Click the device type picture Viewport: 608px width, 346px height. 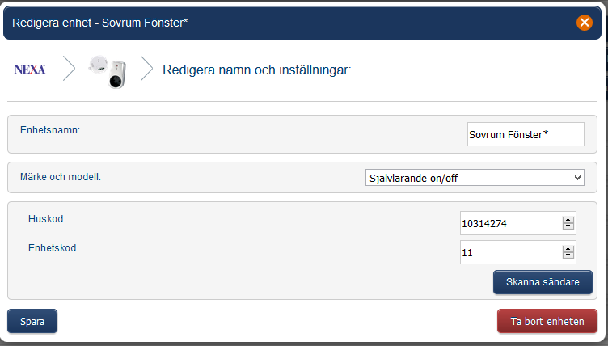[x=108, y=70]
